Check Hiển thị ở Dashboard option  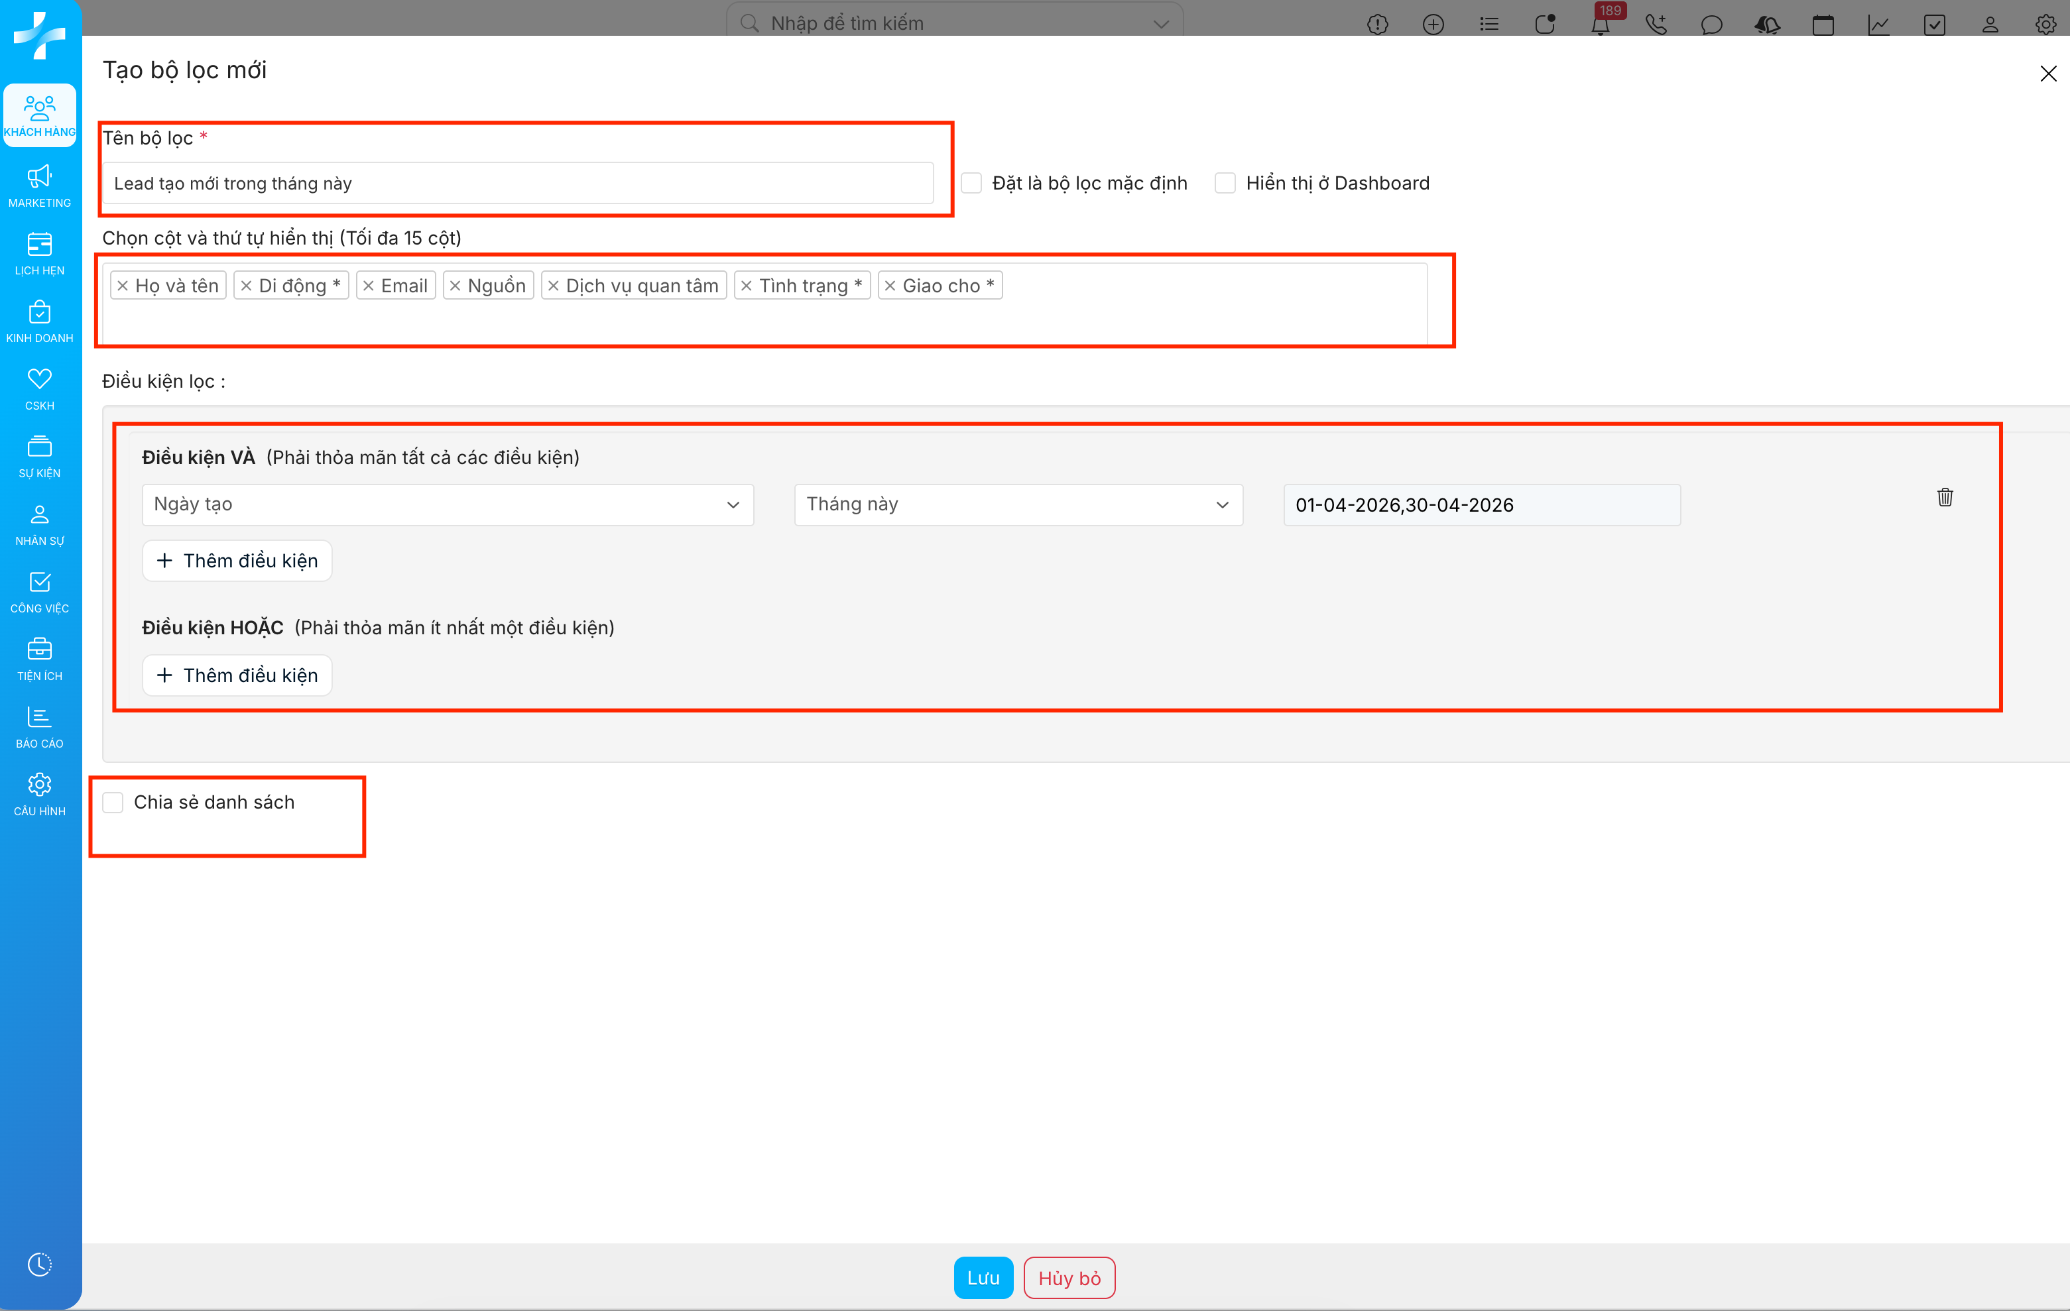[x=1225, y=183]
